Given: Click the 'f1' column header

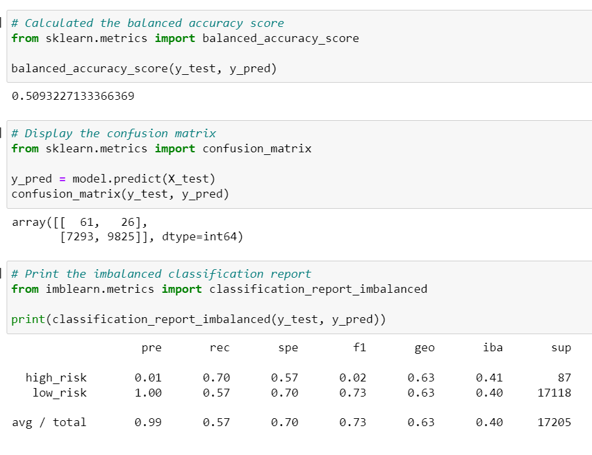Looking at the screenshot, I should (x=359, y=347).
